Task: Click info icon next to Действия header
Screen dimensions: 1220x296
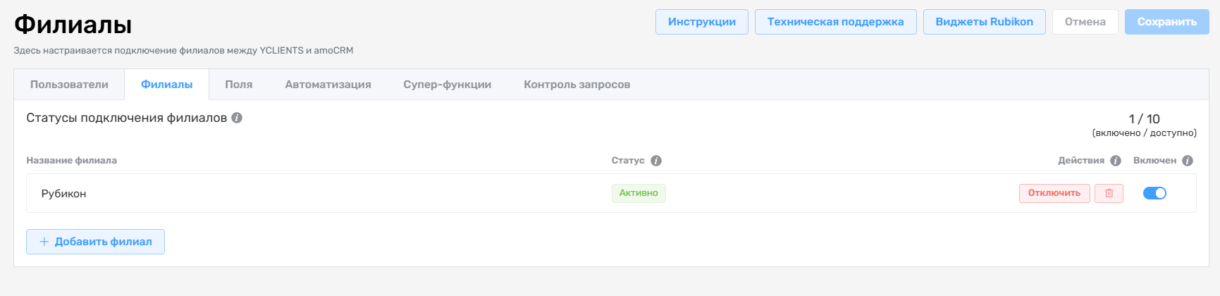Action: coord(1116,161)
